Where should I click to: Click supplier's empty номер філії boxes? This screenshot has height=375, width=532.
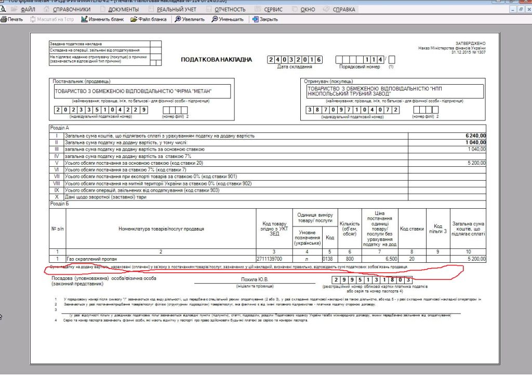pyautogui.click(x=175, y=110)
